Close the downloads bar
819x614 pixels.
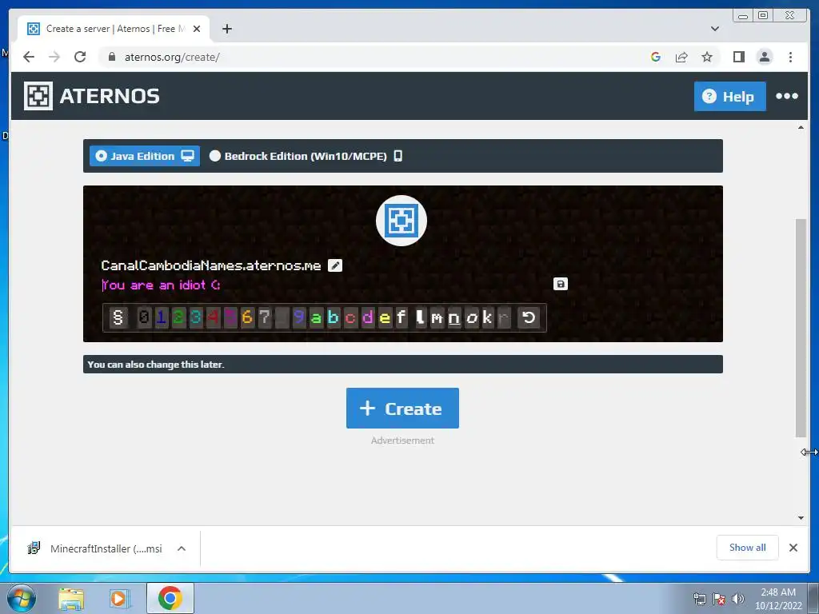793,548
